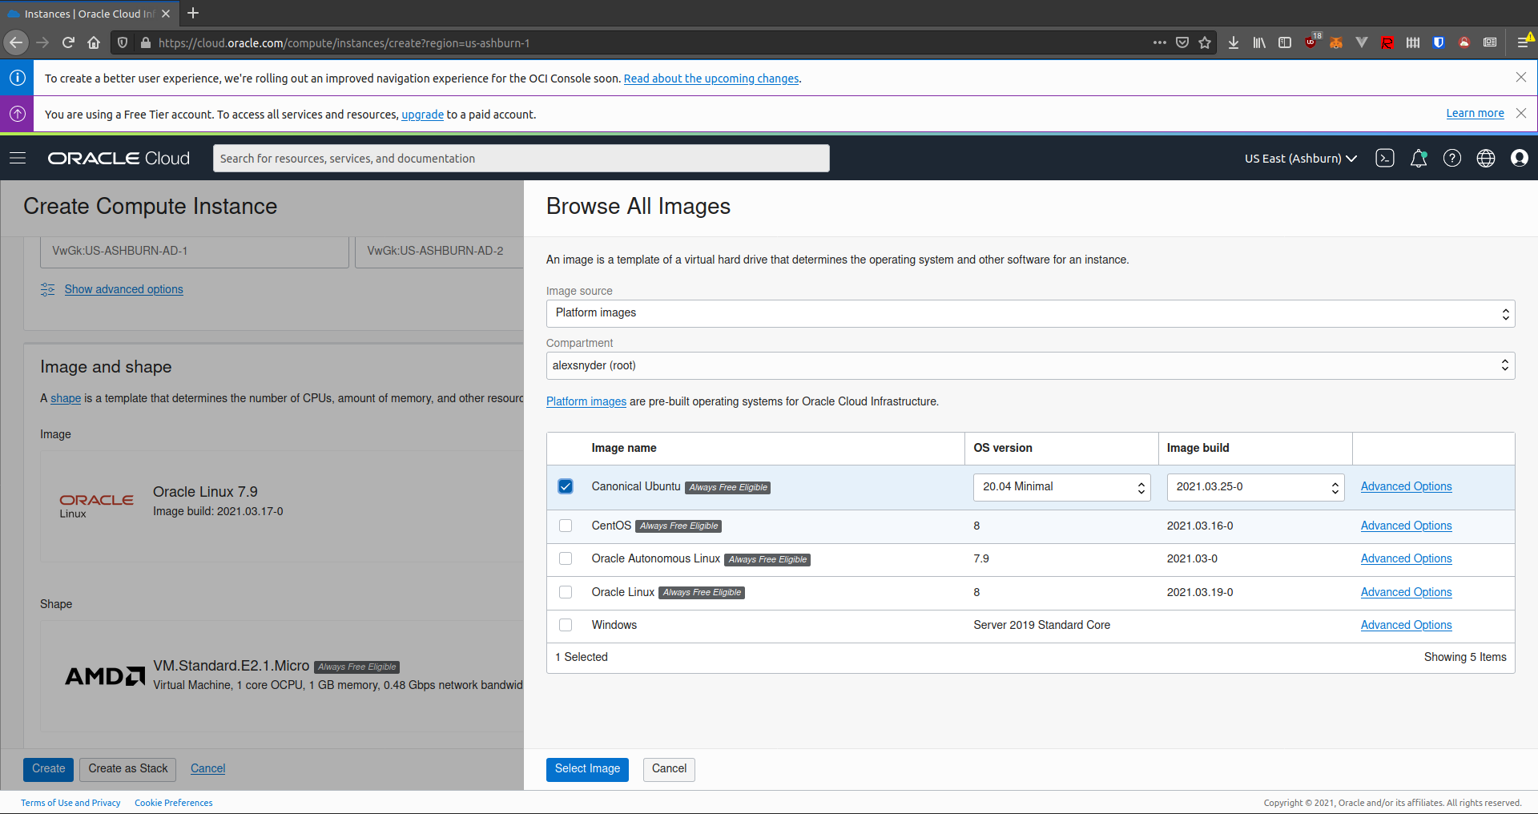The width and height of the screenshot is (1538, 814).
Task: Click the Oracle Cloud logo
Action: pos(119,159)
